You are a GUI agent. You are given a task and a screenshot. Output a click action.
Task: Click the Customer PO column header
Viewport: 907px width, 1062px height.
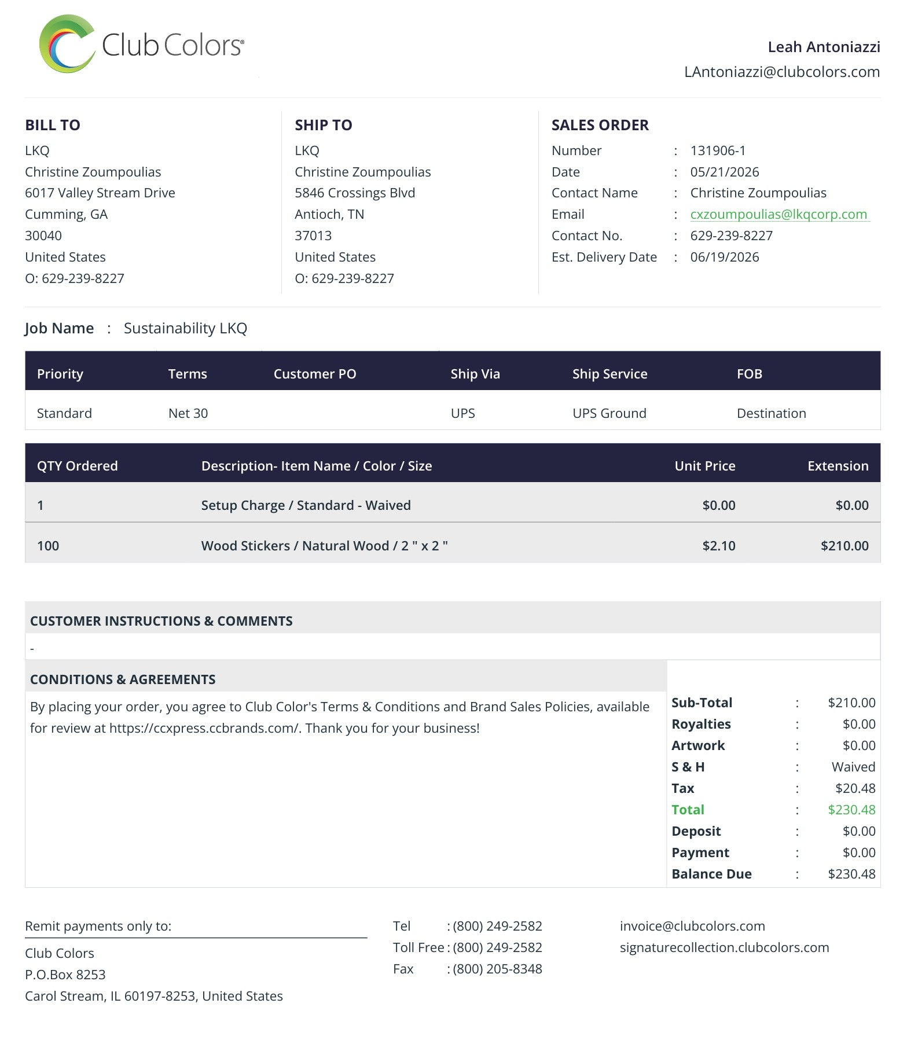click(315, 374)
